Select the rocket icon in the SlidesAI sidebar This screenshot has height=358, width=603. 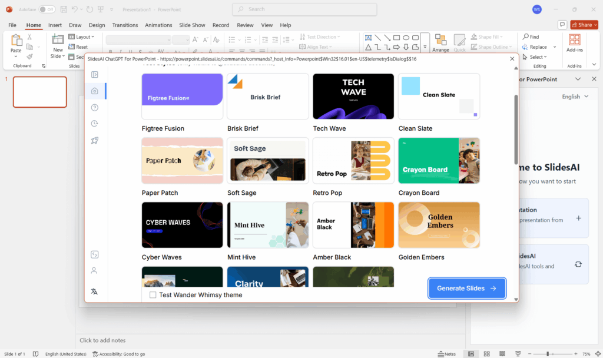94,140
